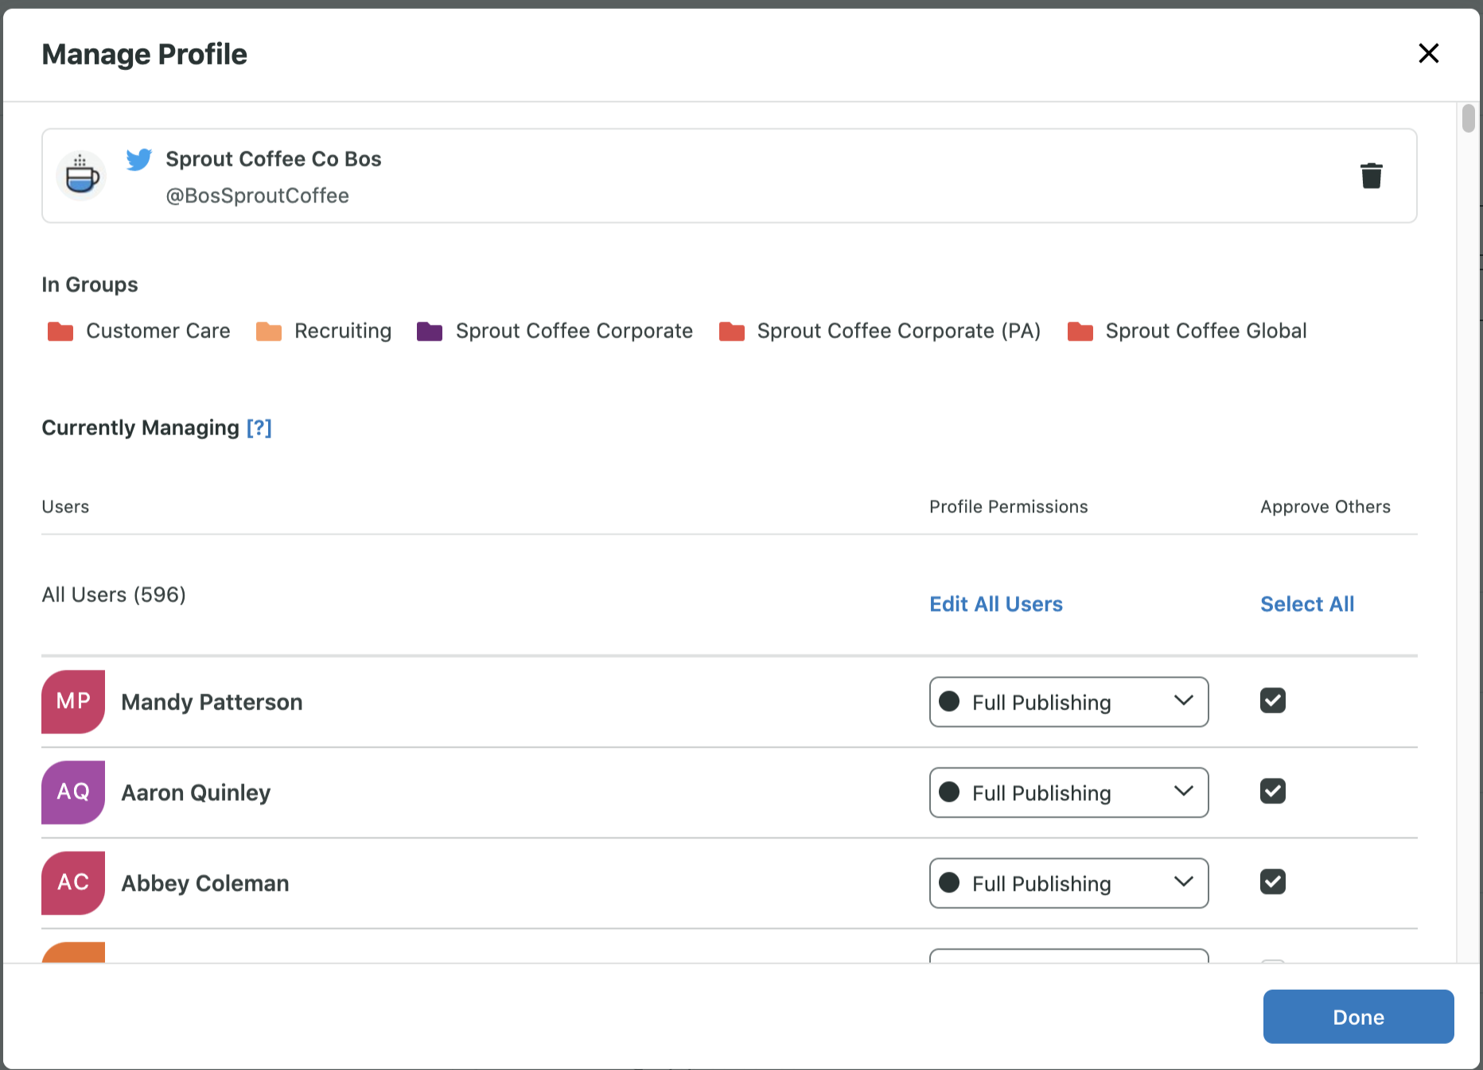The height and width of the screenshot is (1070, 1483).
Task: Click the name Mandy Patterson
Action: [x=212, y=702]
